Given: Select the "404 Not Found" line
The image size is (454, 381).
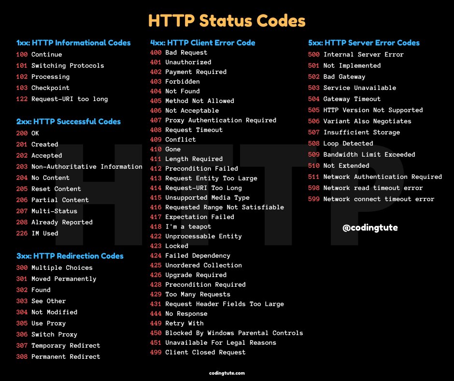Looking at the screenshot, I should [x=175, y=91].
